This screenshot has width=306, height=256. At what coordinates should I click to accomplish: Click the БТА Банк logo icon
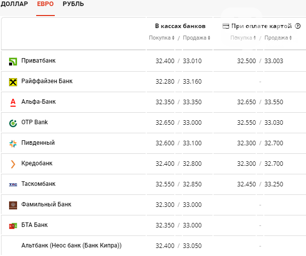point(13,226)
